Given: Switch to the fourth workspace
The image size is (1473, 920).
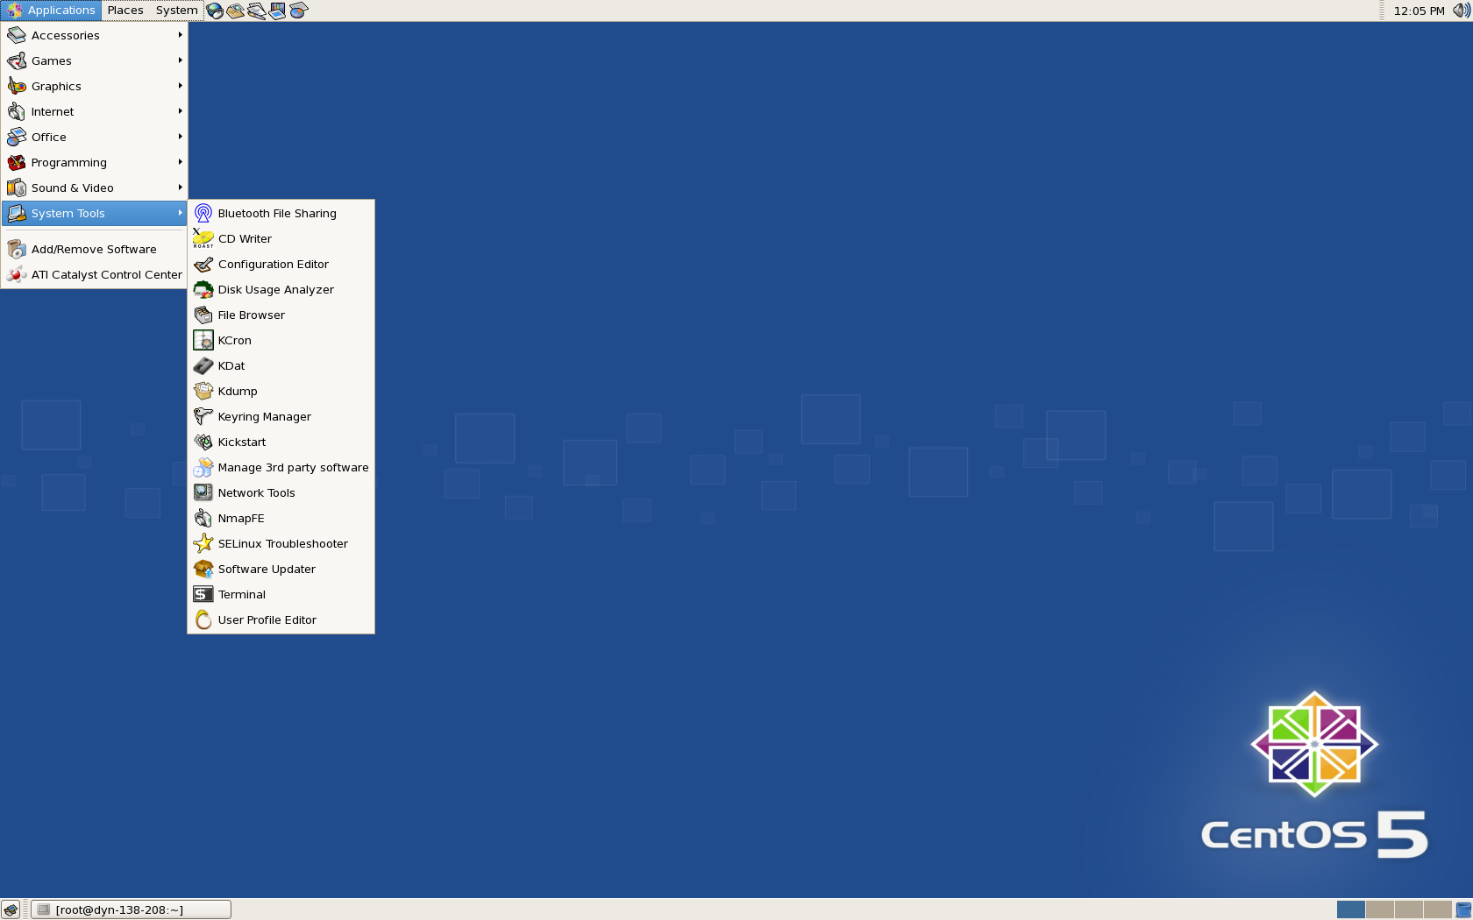Looking at the screenshot, I should pyautogui.click(x=1437, y=909).
